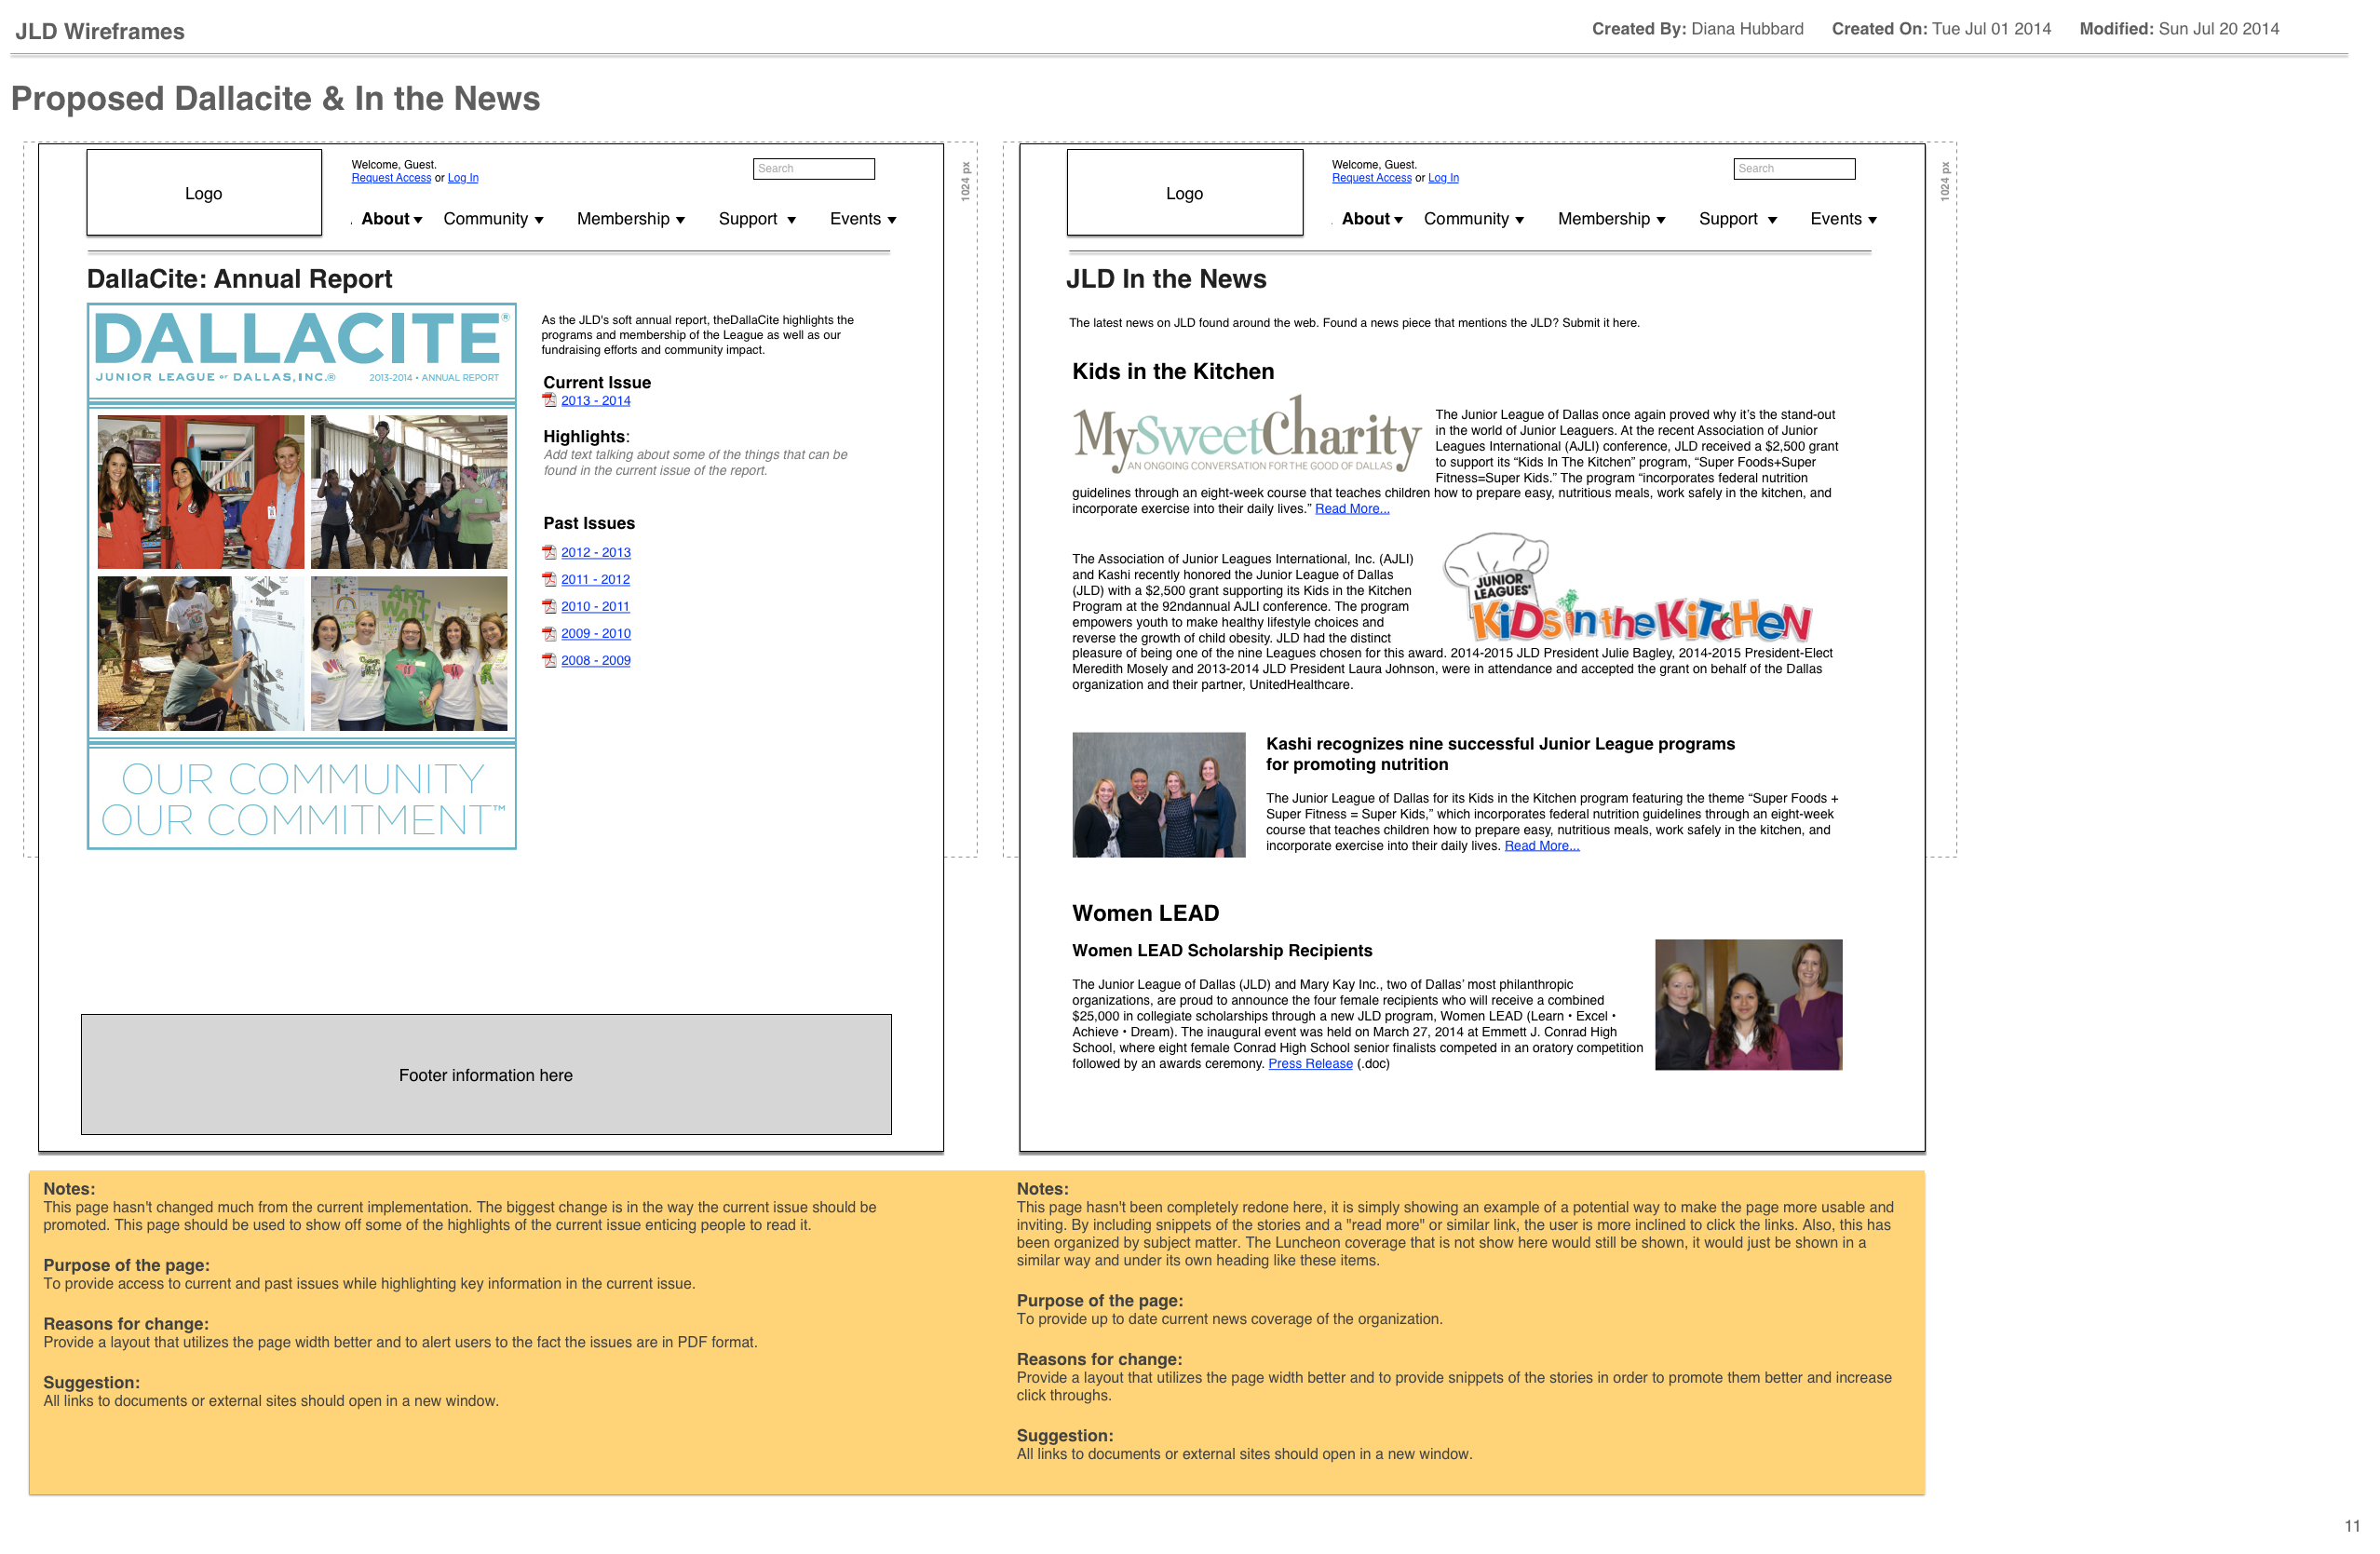Click the JLD In the News page title

(1166, 279)
